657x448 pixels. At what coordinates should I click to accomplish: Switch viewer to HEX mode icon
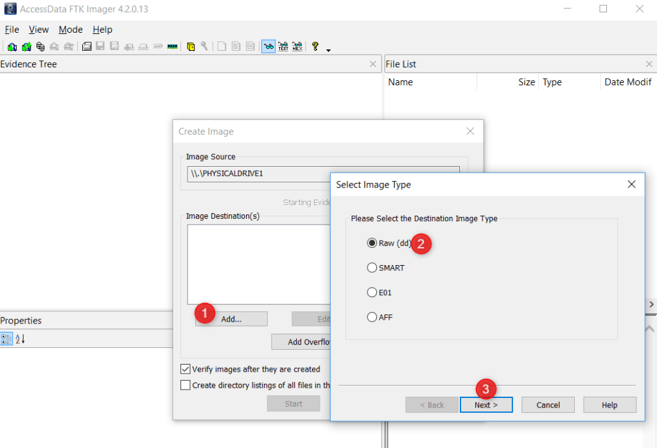click(297, 47)
